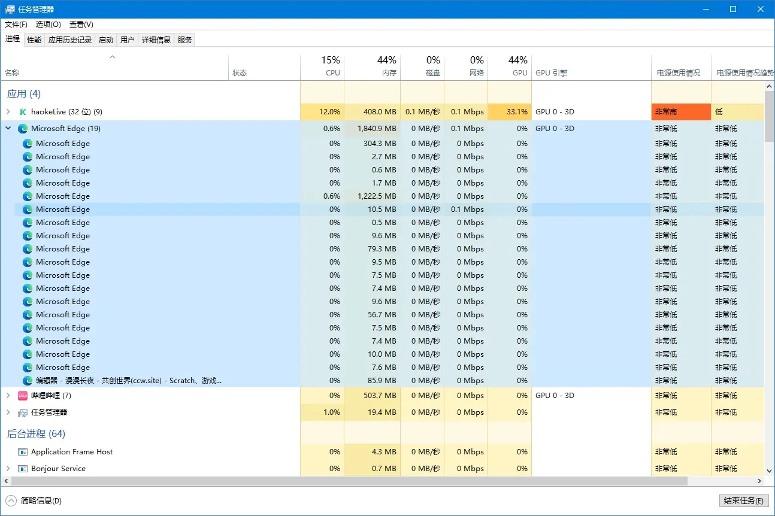Switch to the 用户 tab
The image size is (775, 516).
(128, 40)
